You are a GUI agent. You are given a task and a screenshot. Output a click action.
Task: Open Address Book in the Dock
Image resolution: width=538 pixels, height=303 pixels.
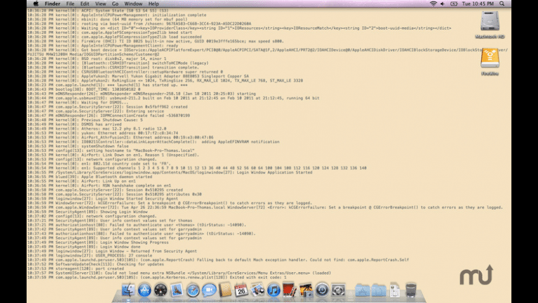tap(226, 290)
